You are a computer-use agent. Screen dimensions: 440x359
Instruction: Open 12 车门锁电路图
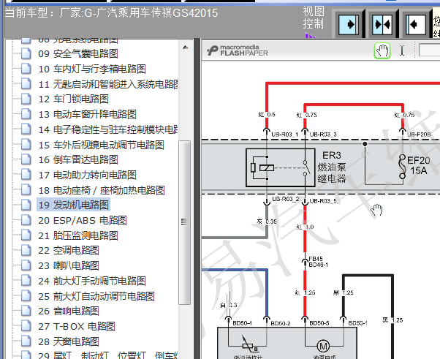coord(74,99)
